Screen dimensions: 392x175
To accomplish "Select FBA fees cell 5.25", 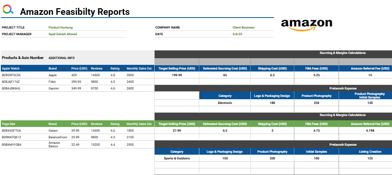I will click(x=317, y=75).
